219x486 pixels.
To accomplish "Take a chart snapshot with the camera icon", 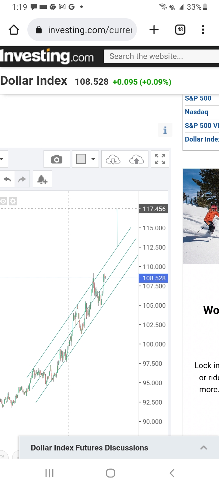I will click(57, 159).
